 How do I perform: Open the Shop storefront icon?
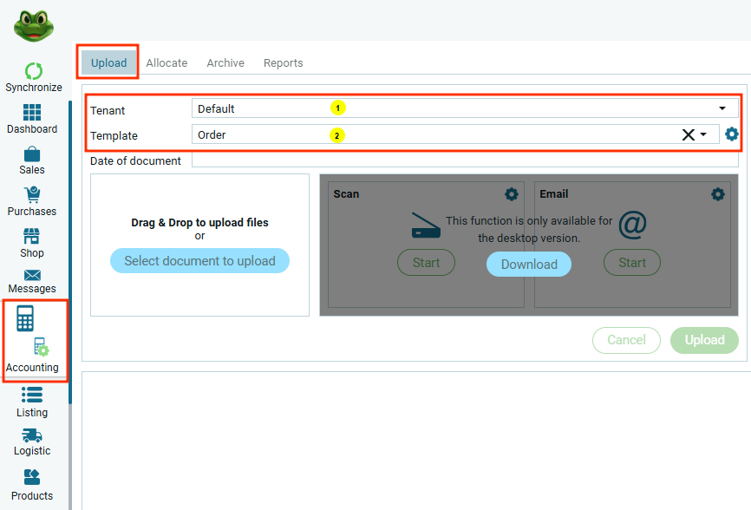tap(32, 237)
